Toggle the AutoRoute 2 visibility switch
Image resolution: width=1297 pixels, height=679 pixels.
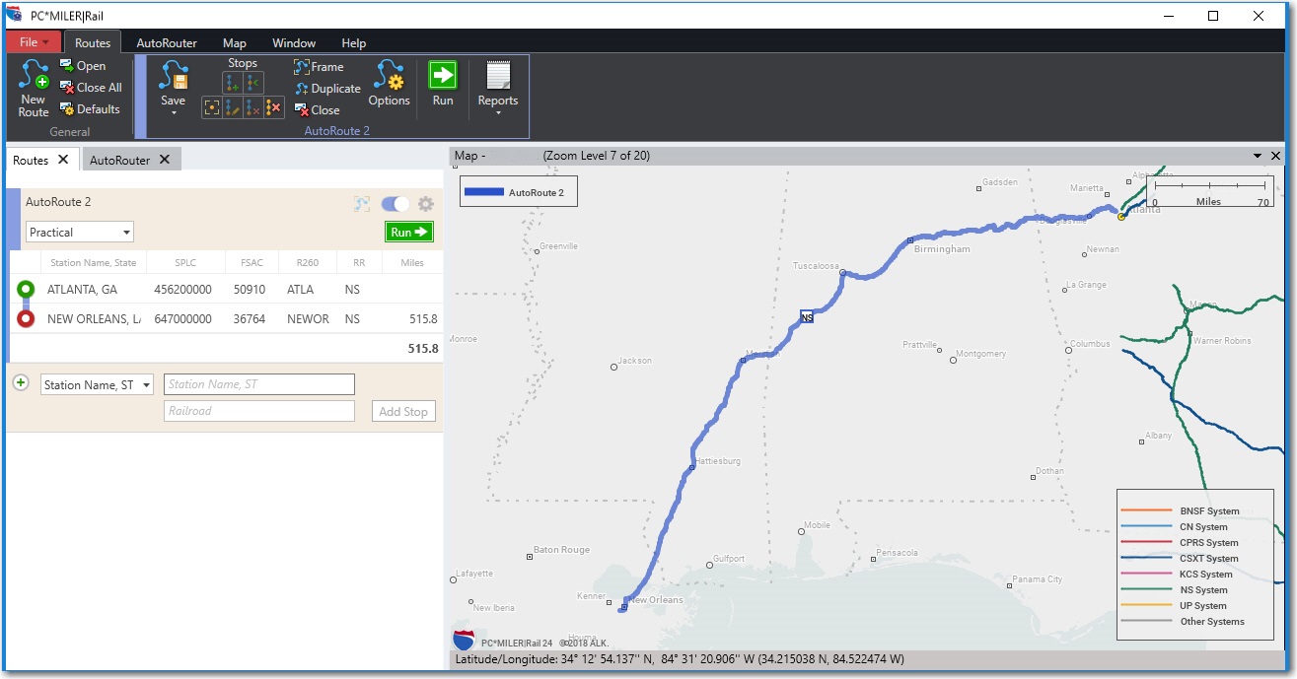(x=395, y=204)
